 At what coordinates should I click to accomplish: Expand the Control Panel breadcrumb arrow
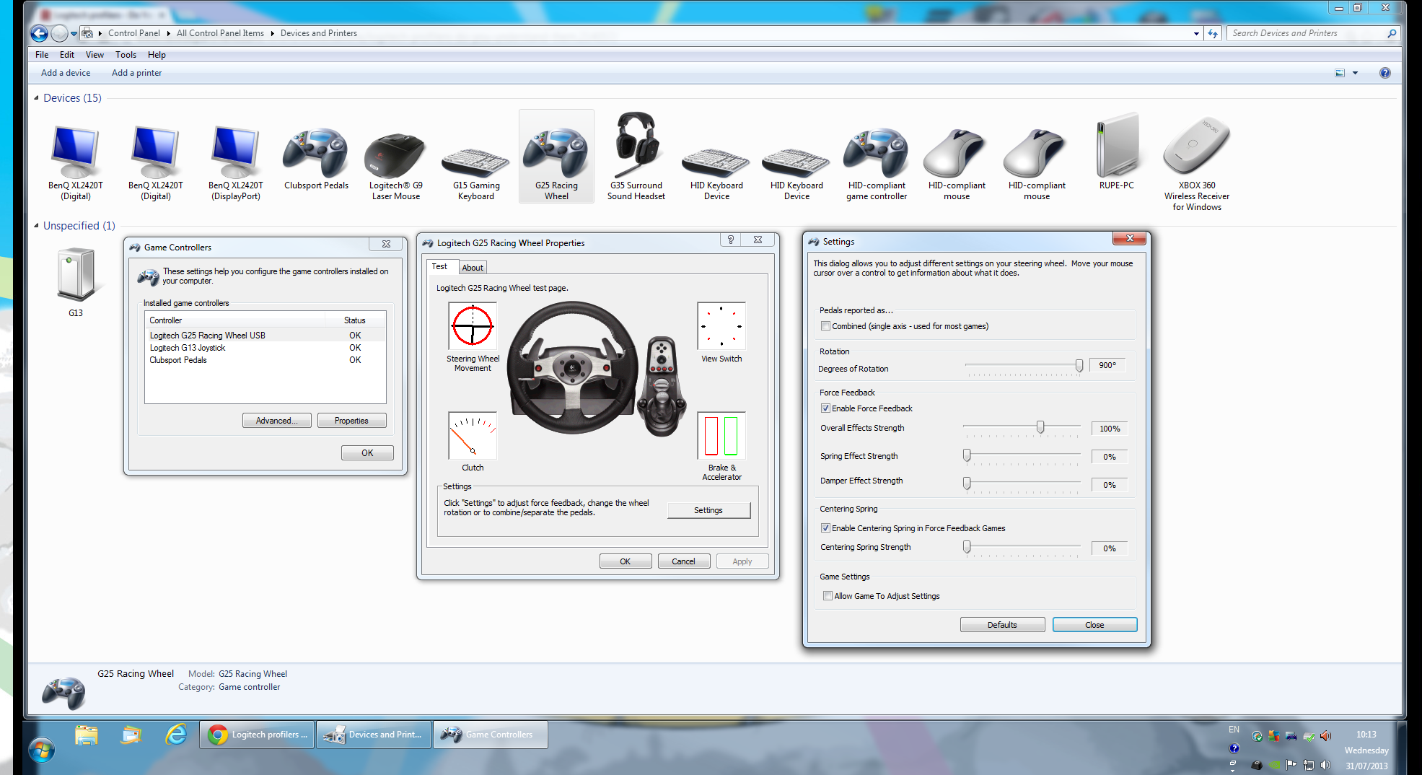(x=168, y=33)
